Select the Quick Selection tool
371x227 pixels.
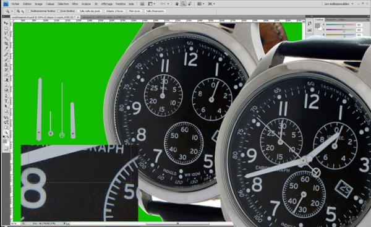coord(6,38)
